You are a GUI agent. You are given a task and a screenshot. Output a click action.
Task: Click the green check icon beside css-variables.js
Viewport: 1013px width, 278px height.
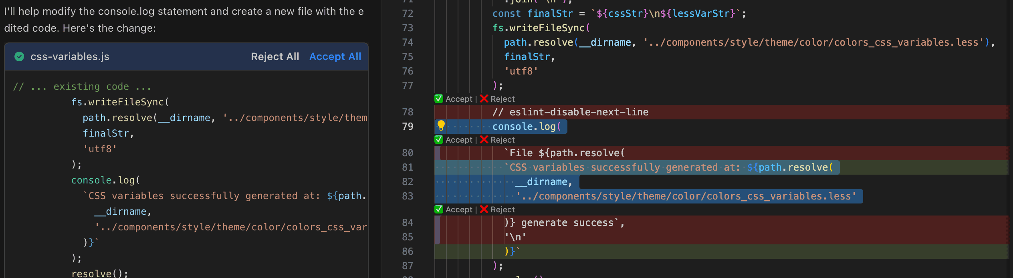(19, 56)
